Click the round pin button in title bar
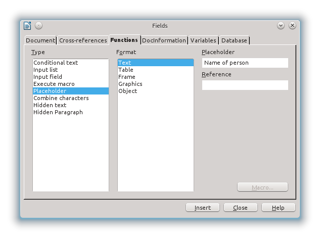 [x=39, y=26]
